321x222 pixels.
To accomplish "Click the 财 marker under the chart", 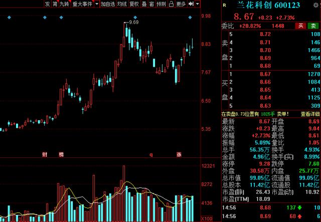I will [x=45, y=154].
